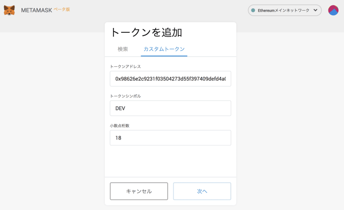Image resolution: width=344 pixels, height=210 pixels.
Task: Click the blue underline beneath カスタムトークン
Action: tap(164, 56)
